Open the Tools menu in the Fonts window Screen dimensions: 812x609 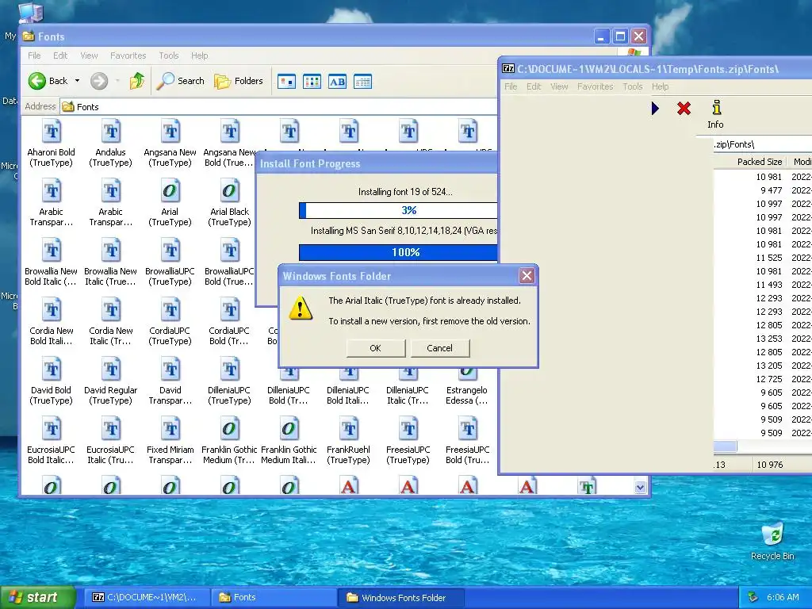tap(169, 56)
